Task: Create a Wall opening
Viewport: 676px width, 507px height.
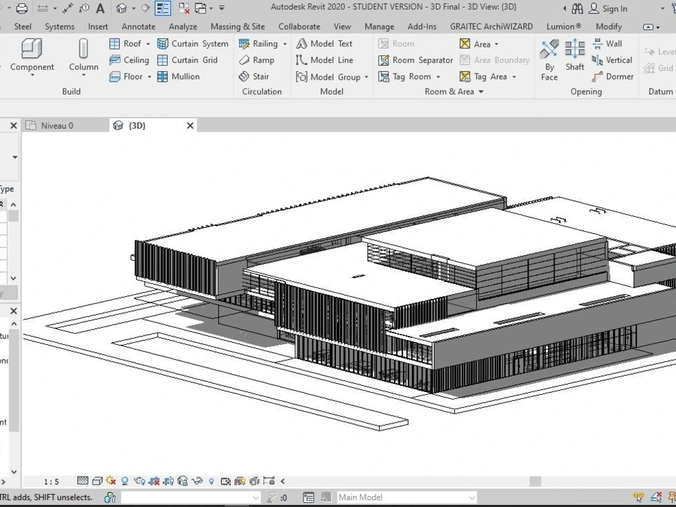Action: tap(608, 43)
